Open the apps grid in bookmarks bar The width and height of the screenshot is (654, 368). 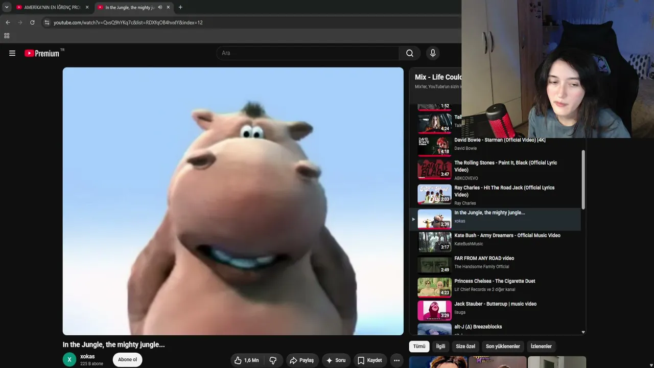click(x=7, y=36)
